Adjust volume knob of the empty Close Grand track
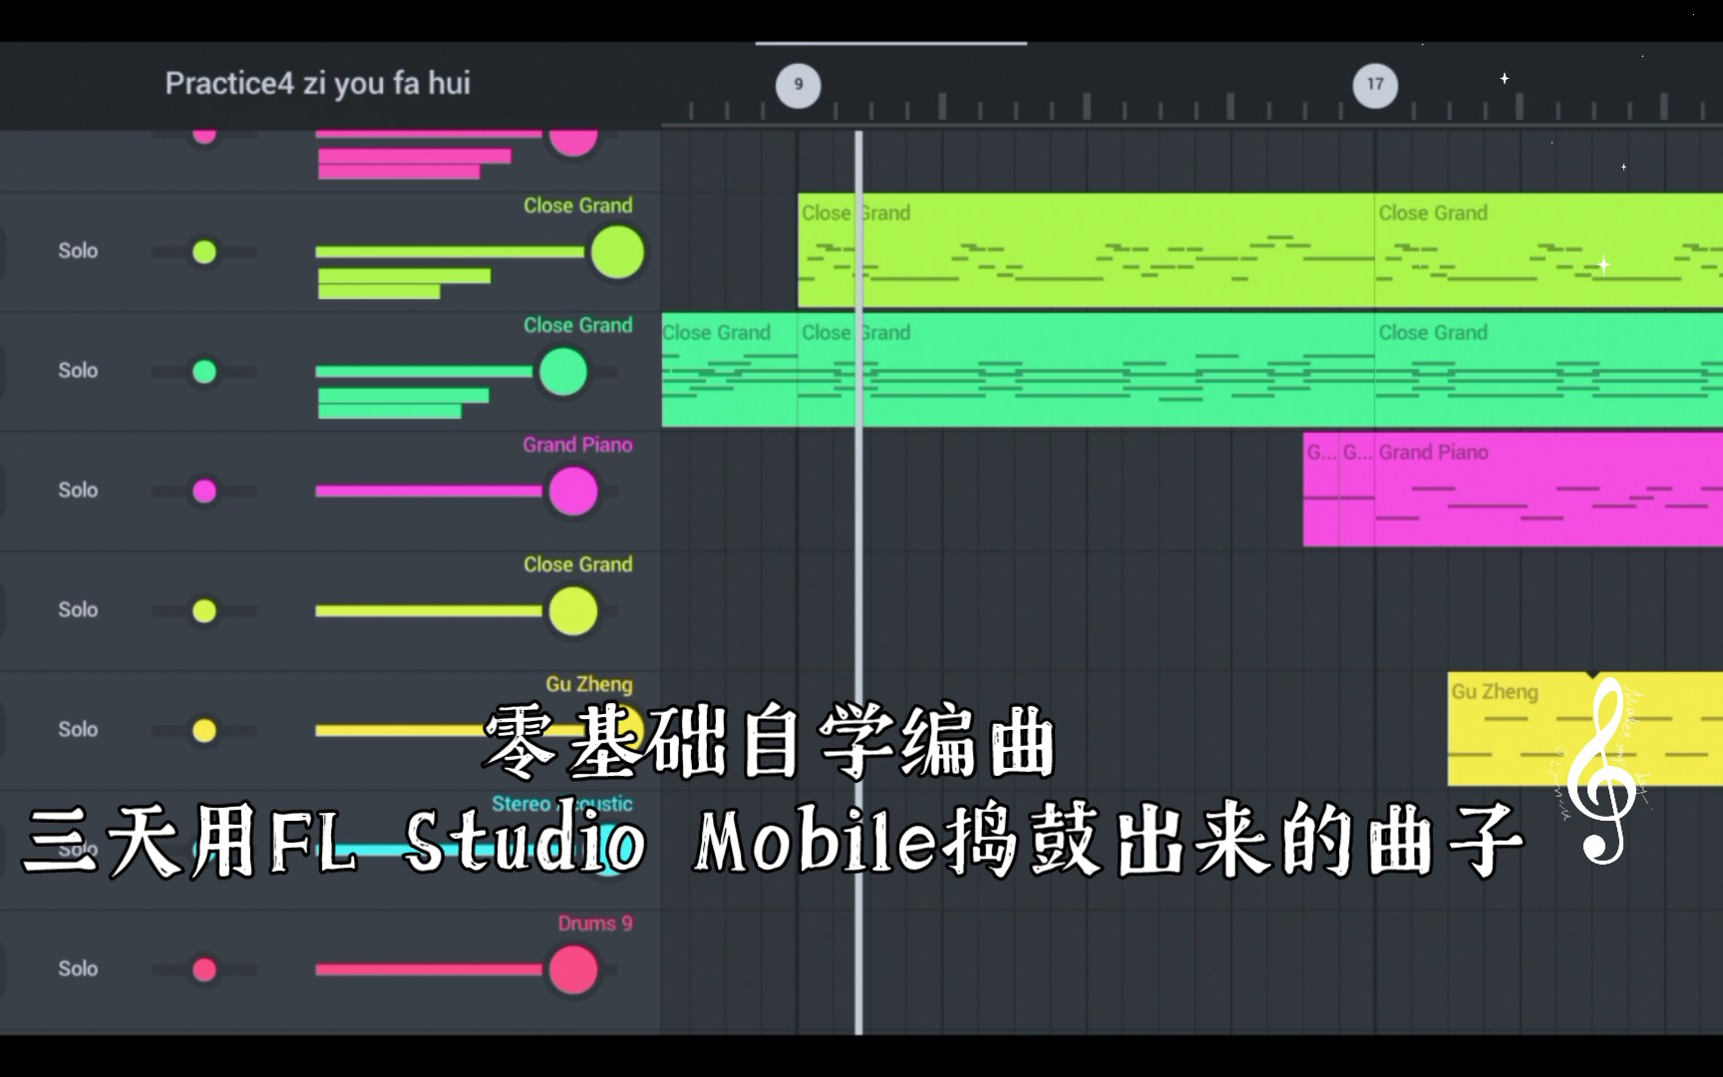 tap(573, 611)
